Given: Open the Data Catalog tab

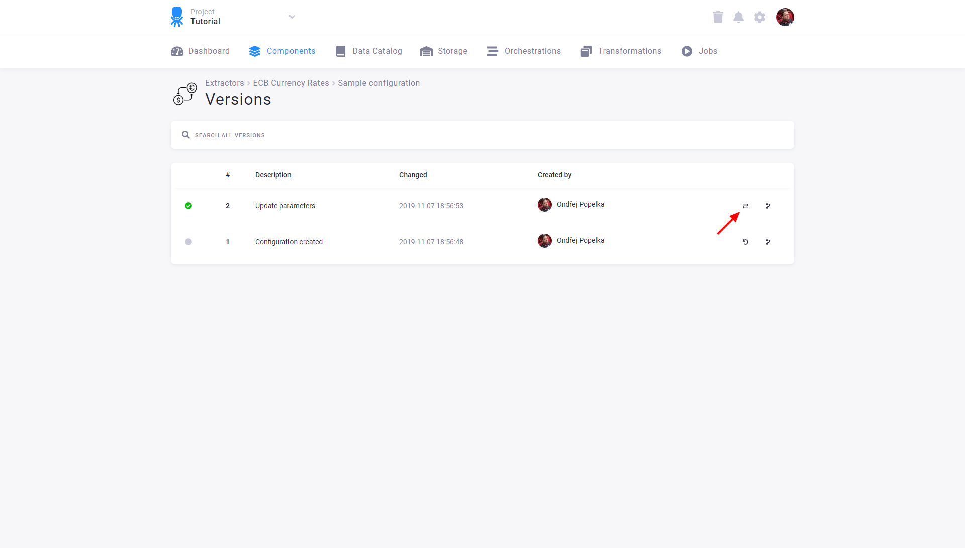Looking at the screenshot, I should tap(368, 51).
